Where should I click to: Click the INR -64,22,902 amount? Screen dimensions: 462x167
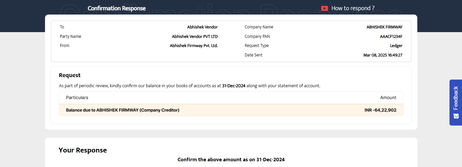(x=378, y=110)
